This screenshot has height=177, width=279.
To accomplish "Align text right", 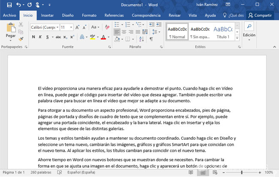I will click(x=131, y=32).
